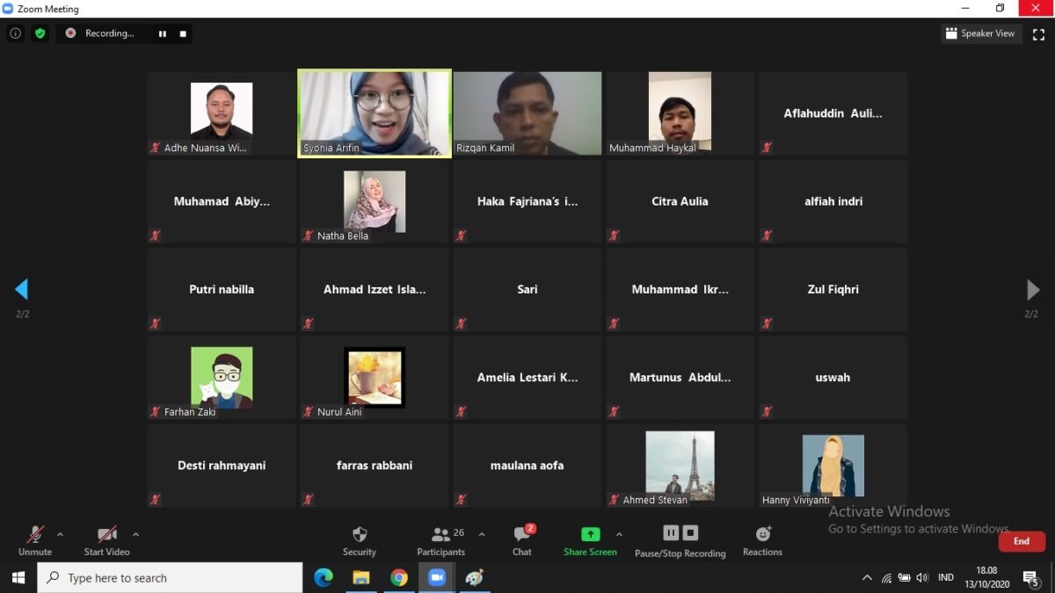Screen dimensions: 1055x593
Task: Expand audio options chevron beside Unmute
Action: click(60, 534)
